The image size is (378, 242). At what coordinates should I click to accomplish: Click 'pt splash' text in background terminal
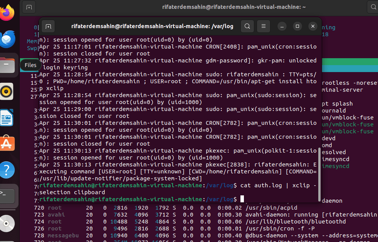[x=337, y=104]
